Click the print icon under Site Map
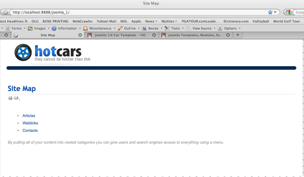This screenshot has height=177, width=304. point(10,98)
